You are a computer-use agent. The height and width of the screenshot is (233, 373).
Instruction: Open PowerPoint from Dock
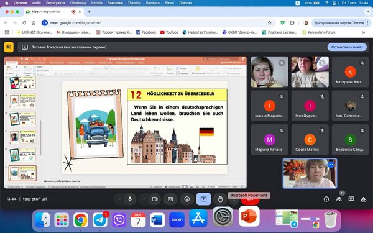[x=249, y=216]
